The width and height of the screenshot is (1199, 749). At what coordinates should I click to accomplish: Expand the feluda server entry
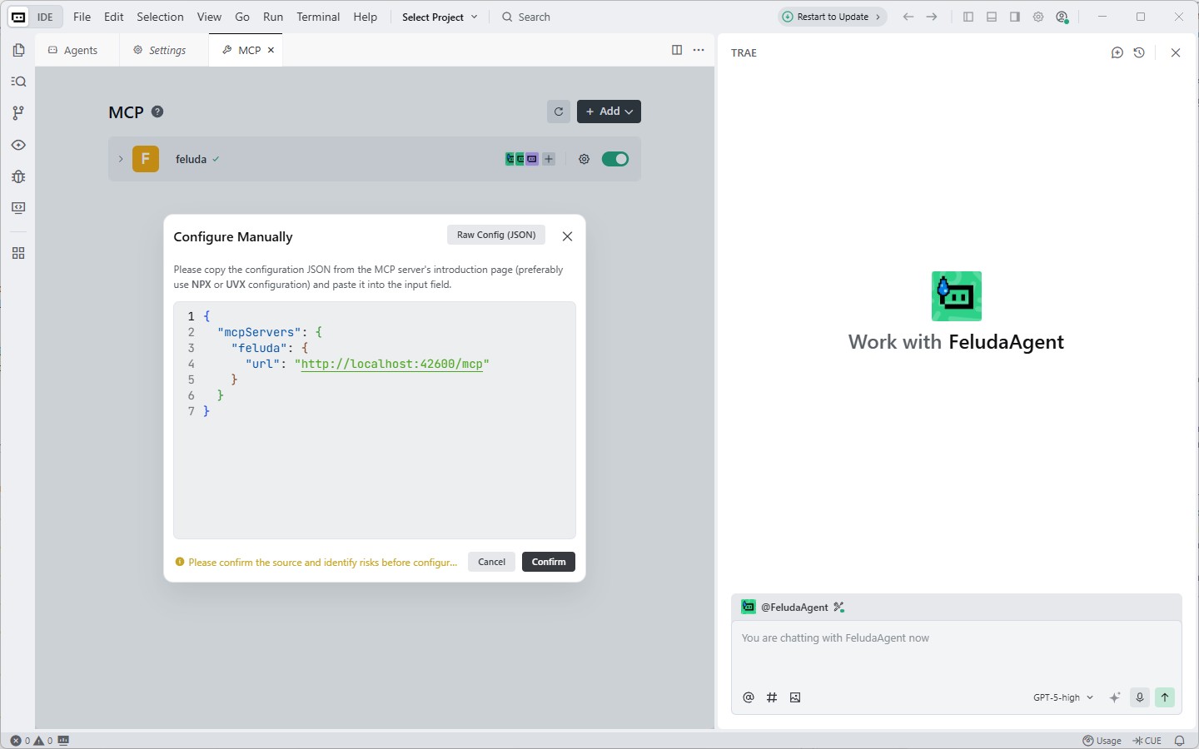point(121,159)
